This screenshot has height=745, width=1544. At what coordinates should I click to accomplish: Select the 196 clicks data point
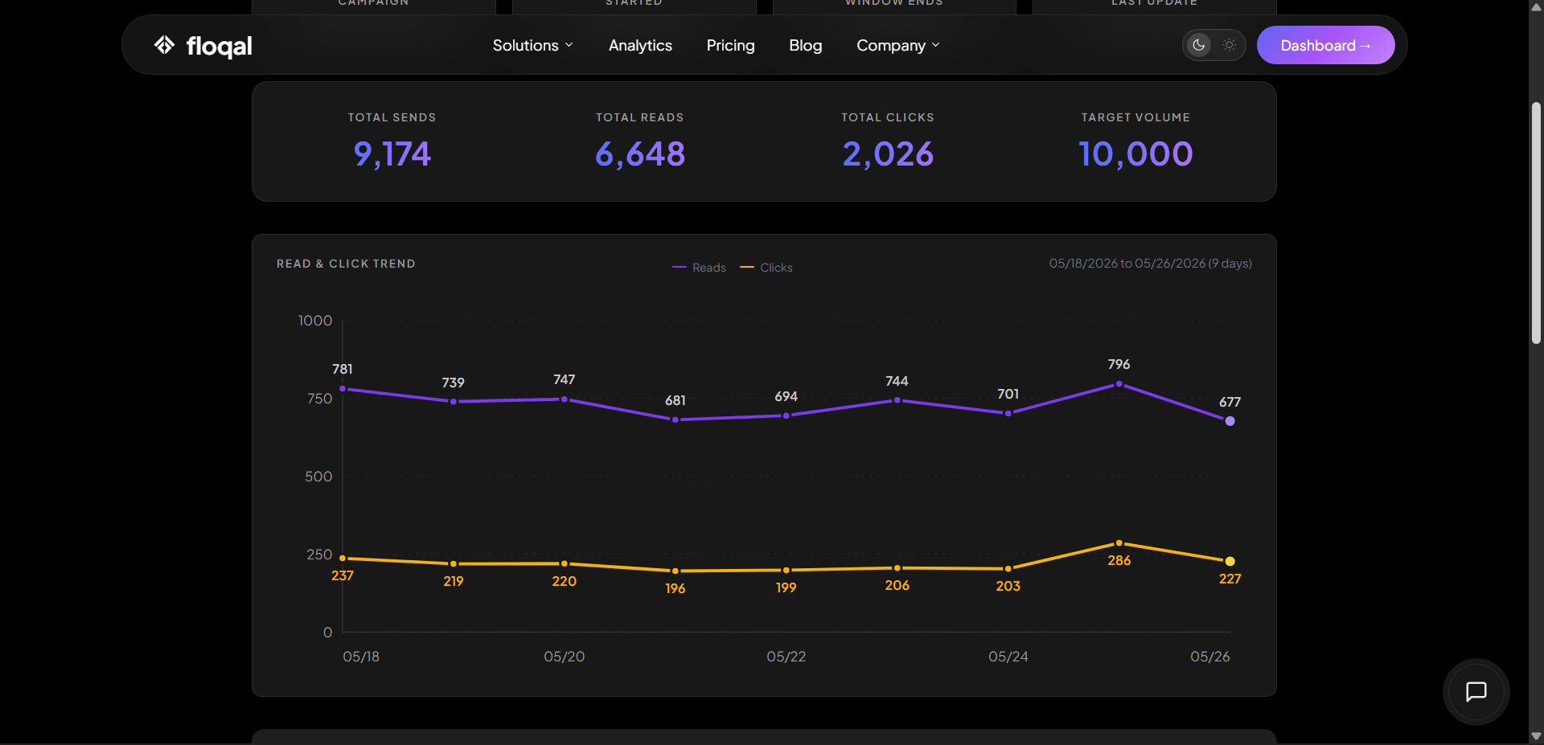pyautogui.click(x=675, y=571)
